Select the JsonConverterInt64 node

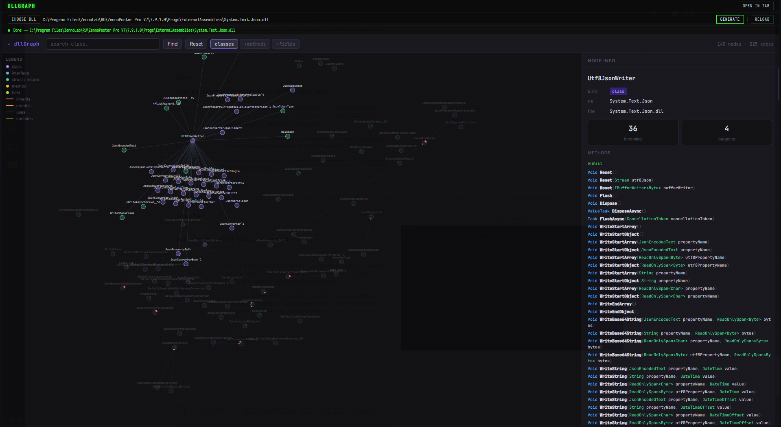click(x=229, y=188)
